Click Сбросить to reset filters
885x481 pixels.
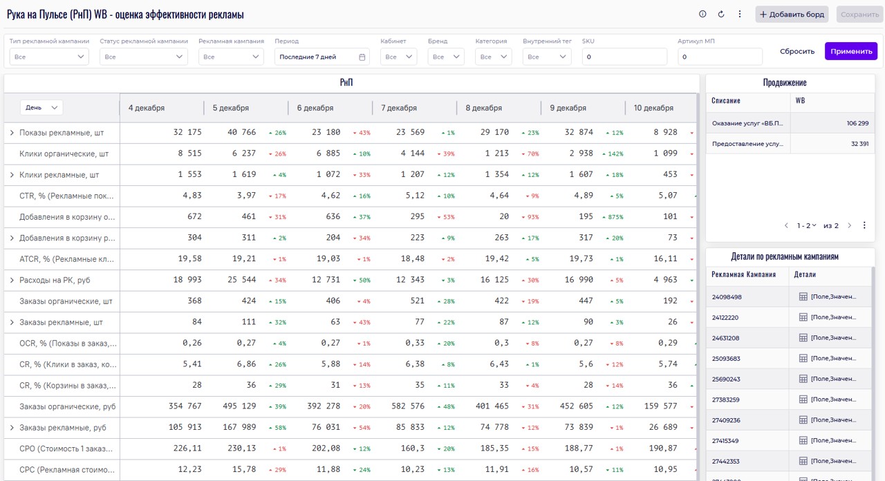pos(797,51)
